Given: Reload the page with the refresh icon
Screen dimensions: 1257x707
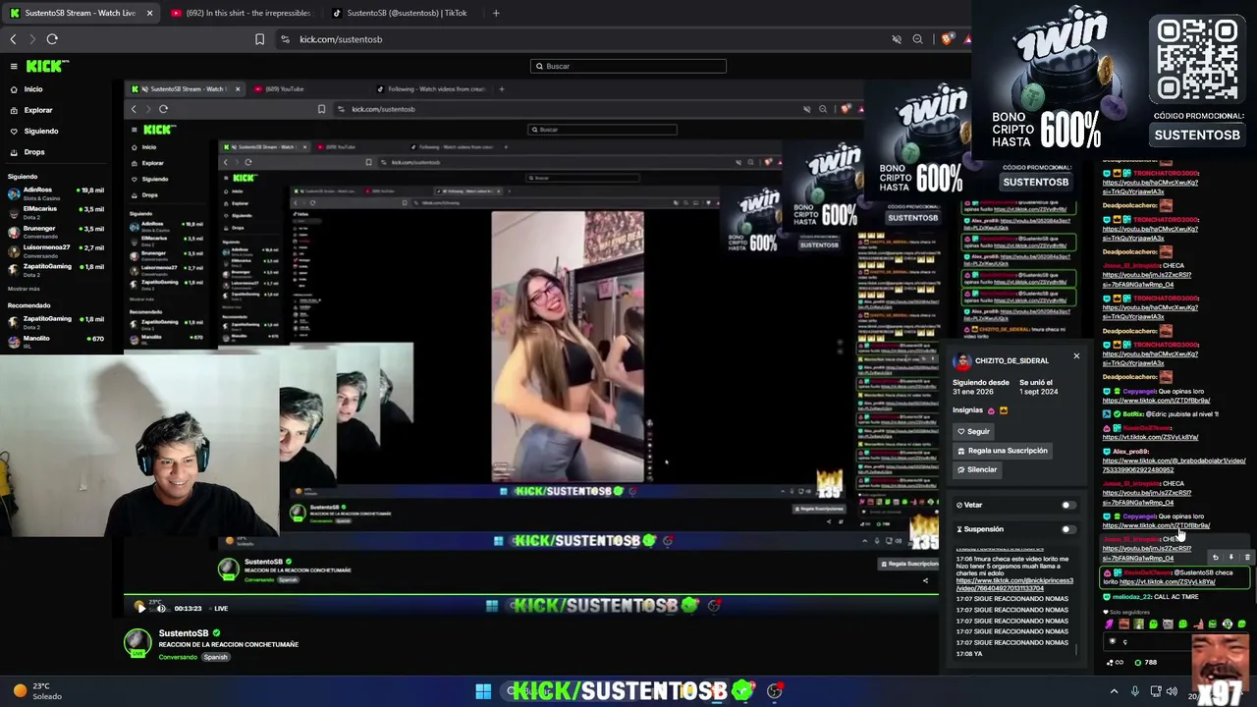Looking at the screenshot, I should 52,39.
